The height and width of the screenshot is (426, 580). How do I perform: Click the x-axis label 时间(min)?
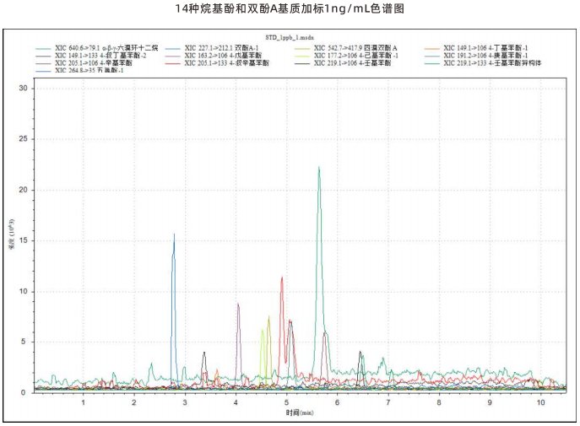point(300,413)
